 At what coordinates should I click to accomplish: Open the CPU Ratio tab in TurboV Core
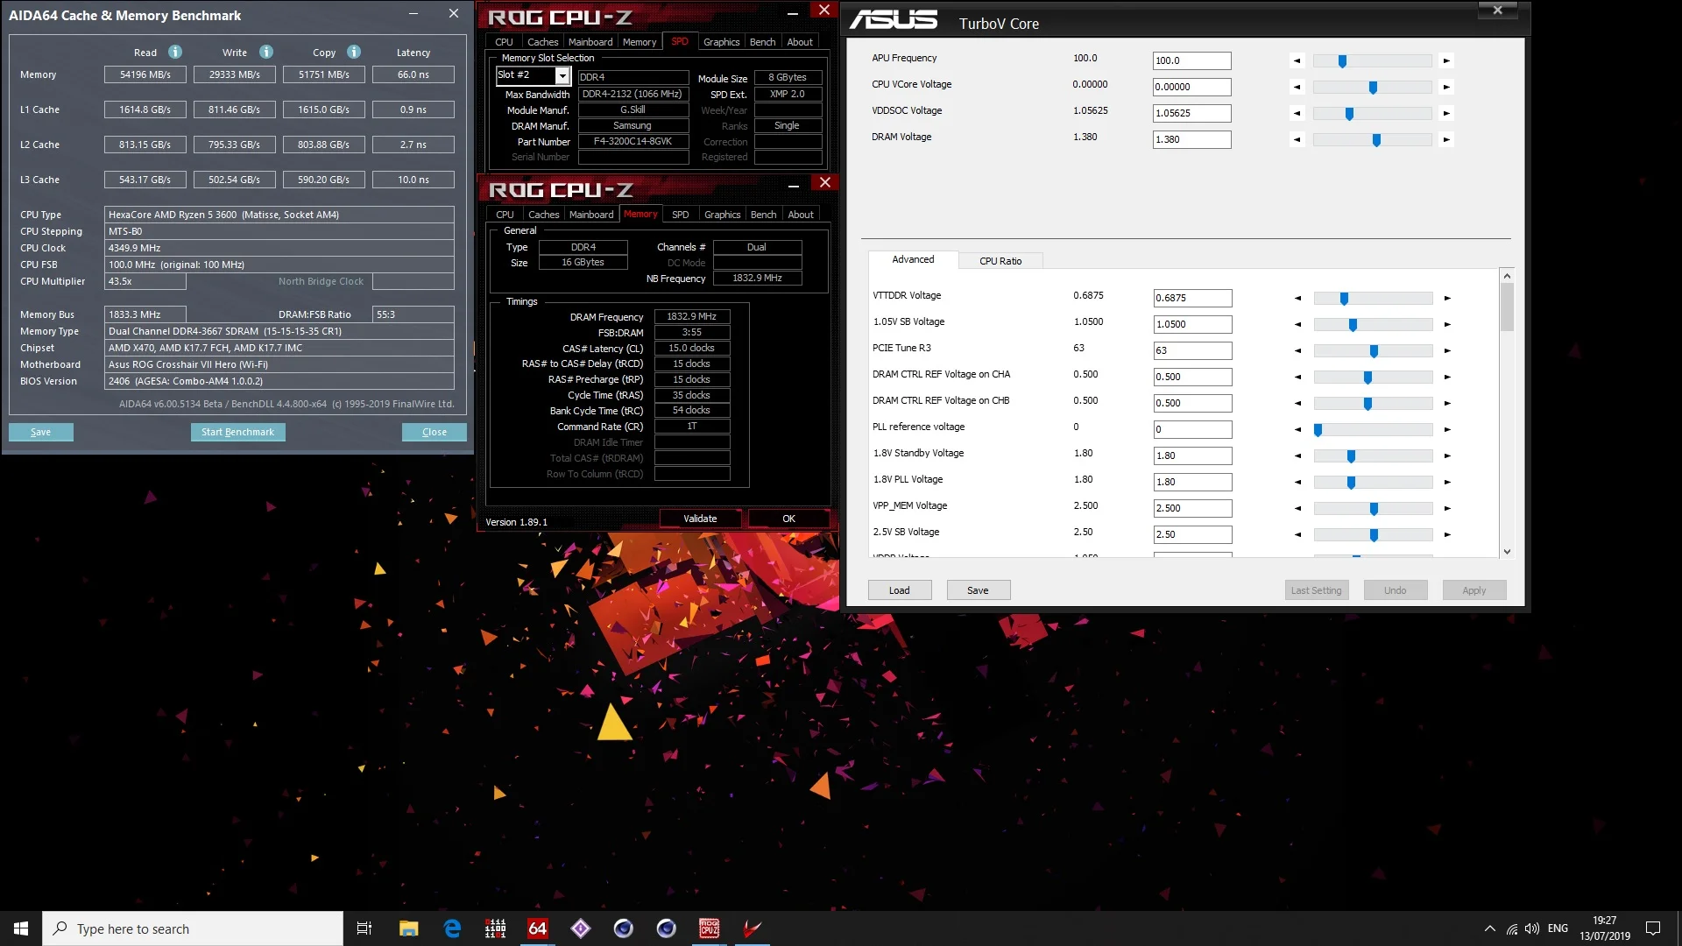click(1000, 261)
